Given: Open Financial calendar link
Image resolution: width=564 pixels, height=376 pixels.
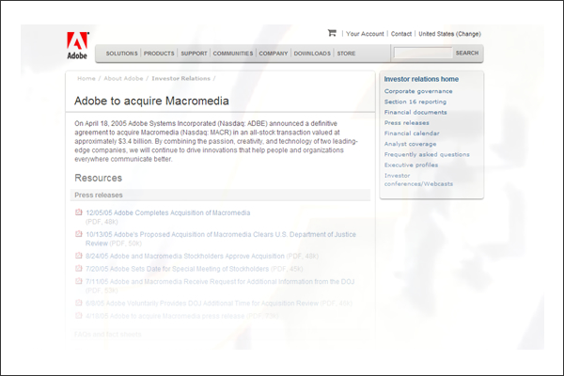Looking at the screenshot, I should tap(412, 133).
